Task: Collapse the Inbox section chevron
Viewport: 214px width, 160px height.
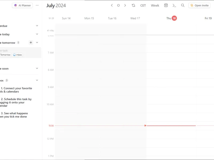Action: [x=37, y=80]
